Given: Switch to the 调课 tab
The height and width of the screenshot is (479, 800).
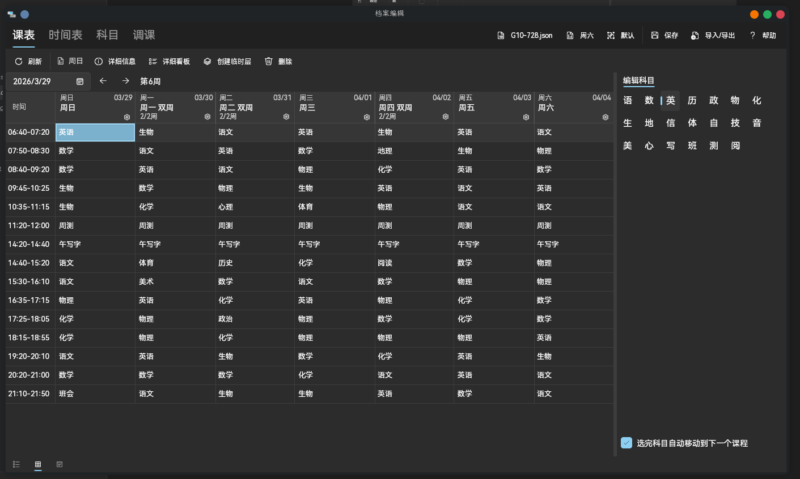Looking at the screenshot, I should pos(144,35).
